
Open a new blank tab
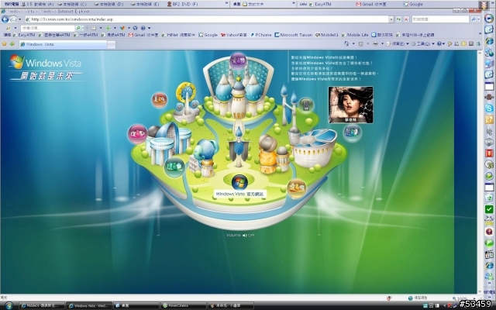(x=112, y=45)
